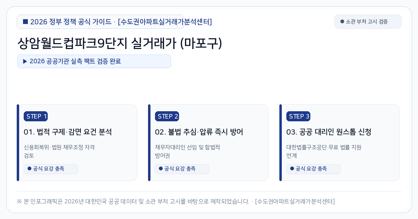This screenshot has height=219, width=418.
Task: Click the [수도권아파트실거래가분석센터] text in the footer
Action: (295, 202)
